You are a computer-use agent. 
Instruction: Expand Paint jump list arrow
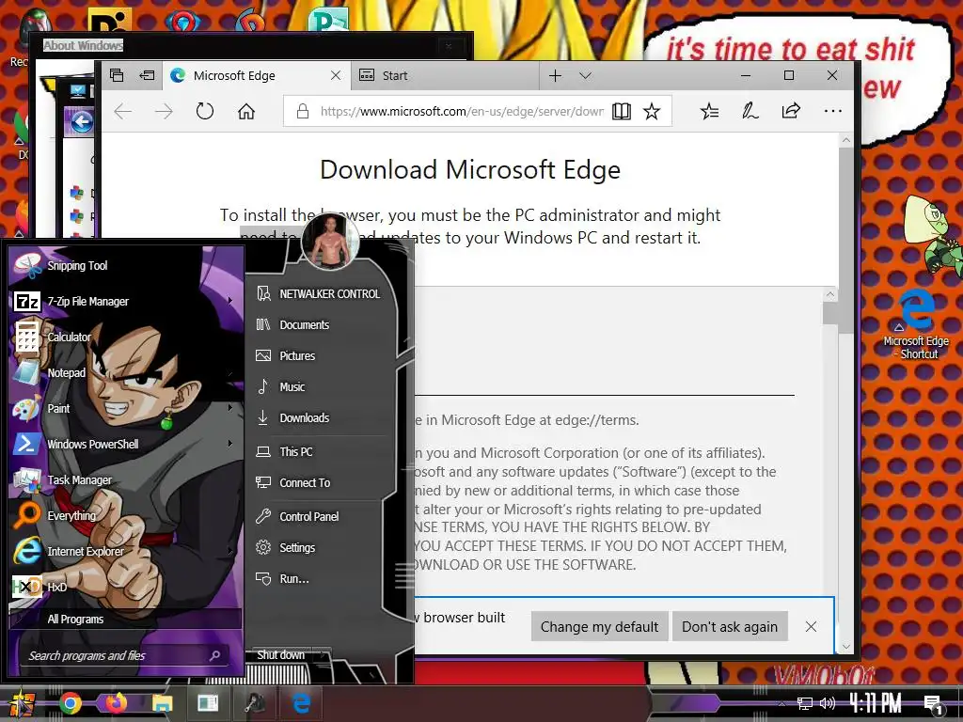click(x=230, y=408)
